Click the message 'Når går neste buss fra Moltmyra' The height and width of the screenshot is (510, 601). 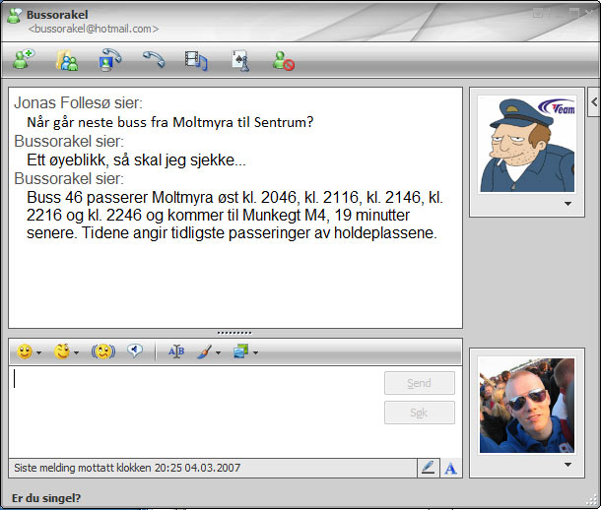tap(170, 122)
